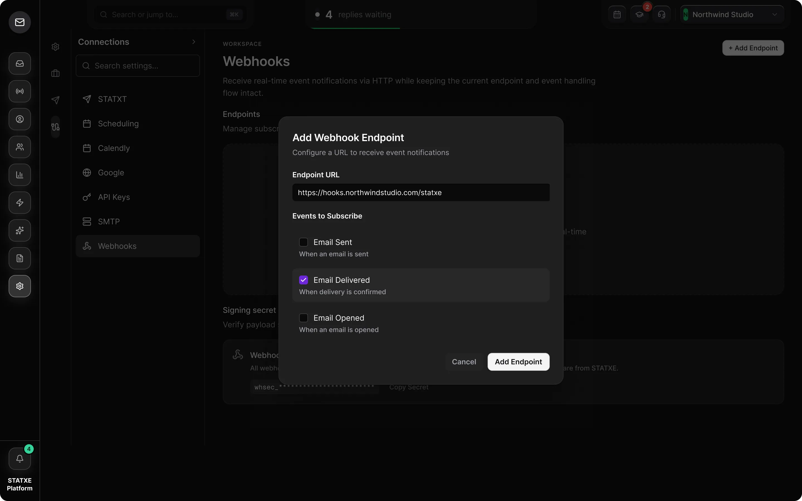Open STATXT in Connections menu
The width and height of the screenshot is (802, 501).
tap(138, 99)
